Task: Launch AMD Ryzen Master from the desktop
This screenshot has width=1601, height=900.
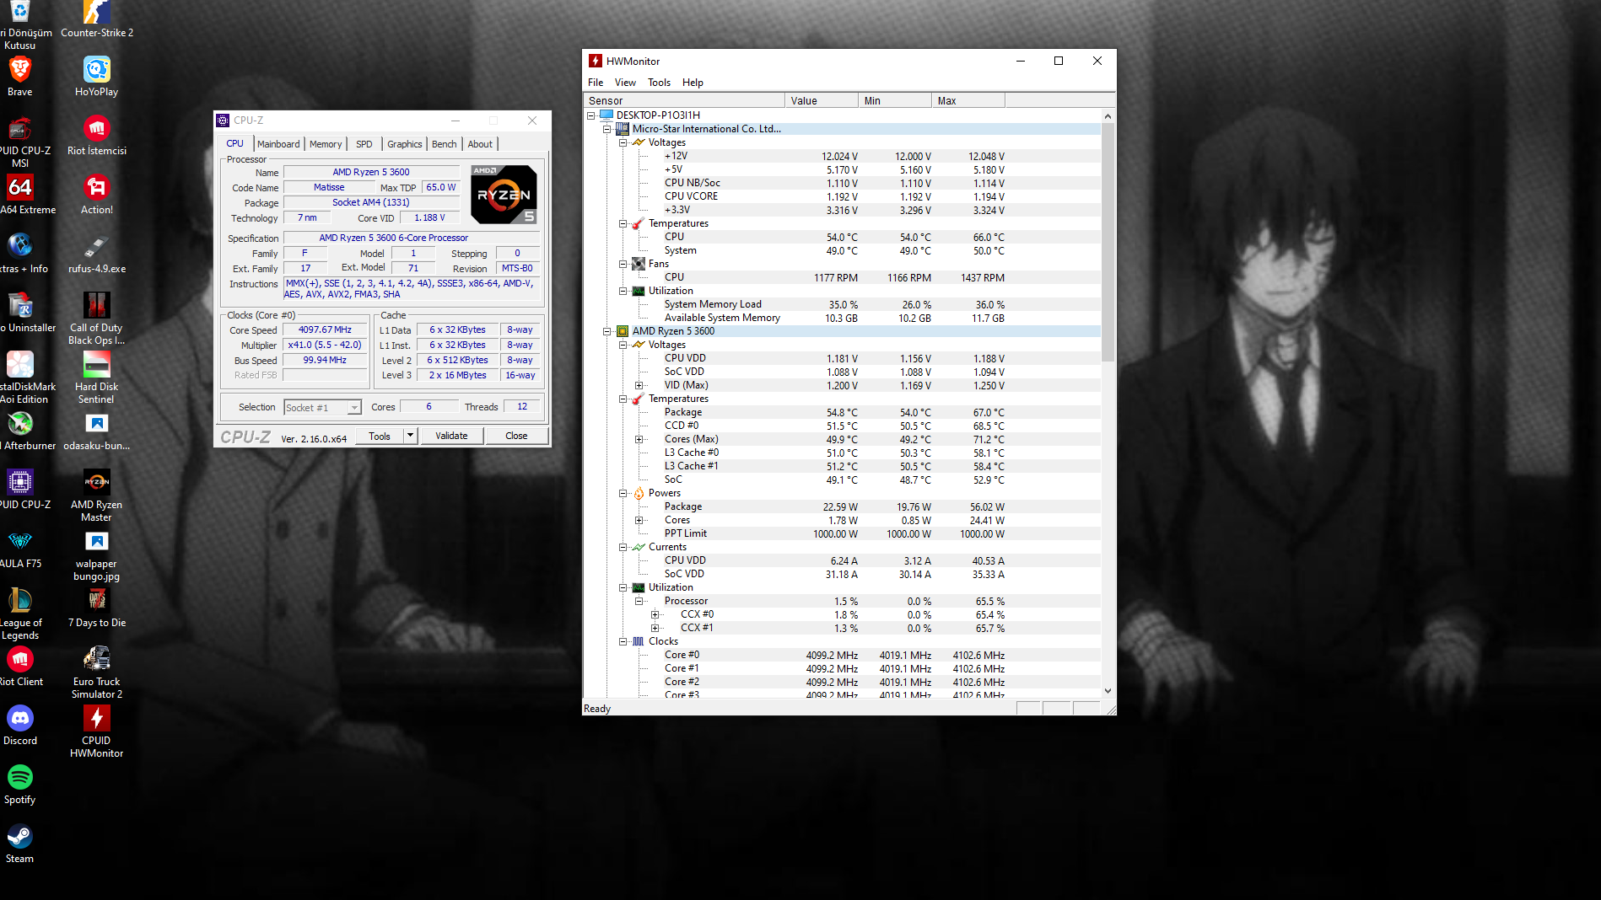Action: pyautogui.click(x=96, y=496)
